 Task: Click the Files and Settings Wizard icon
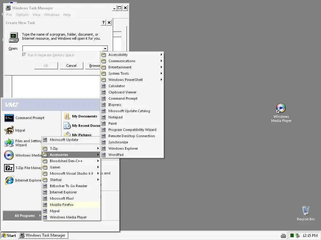9,143
